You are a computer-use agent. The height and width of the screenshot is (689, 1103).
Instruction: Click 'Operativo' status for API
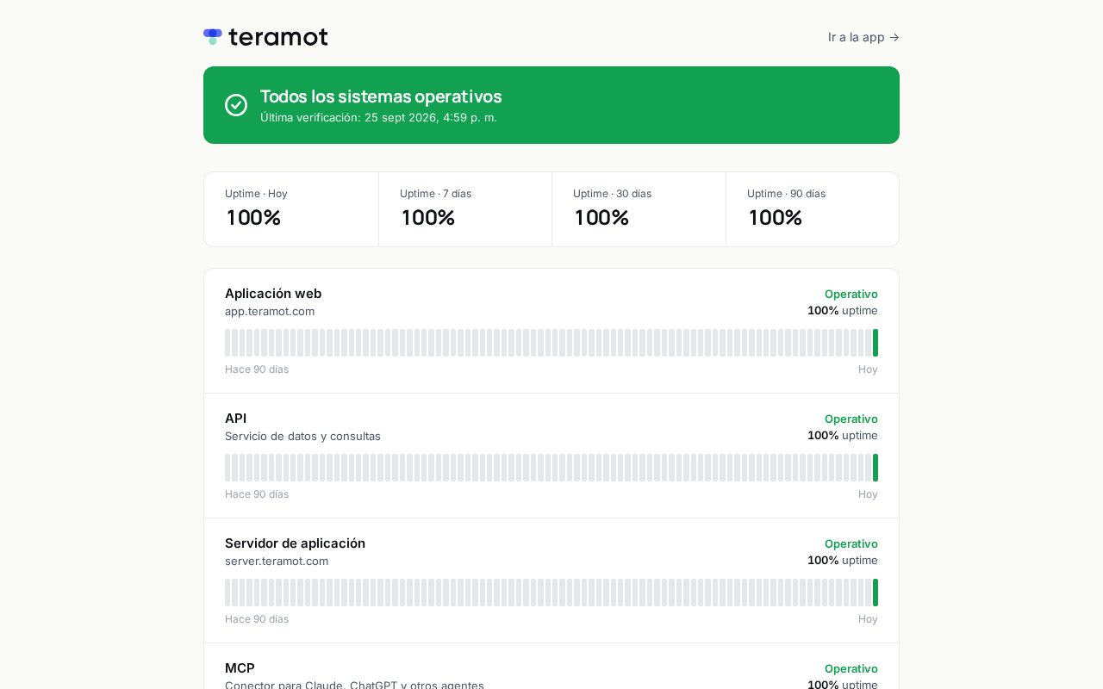(851, 419)
